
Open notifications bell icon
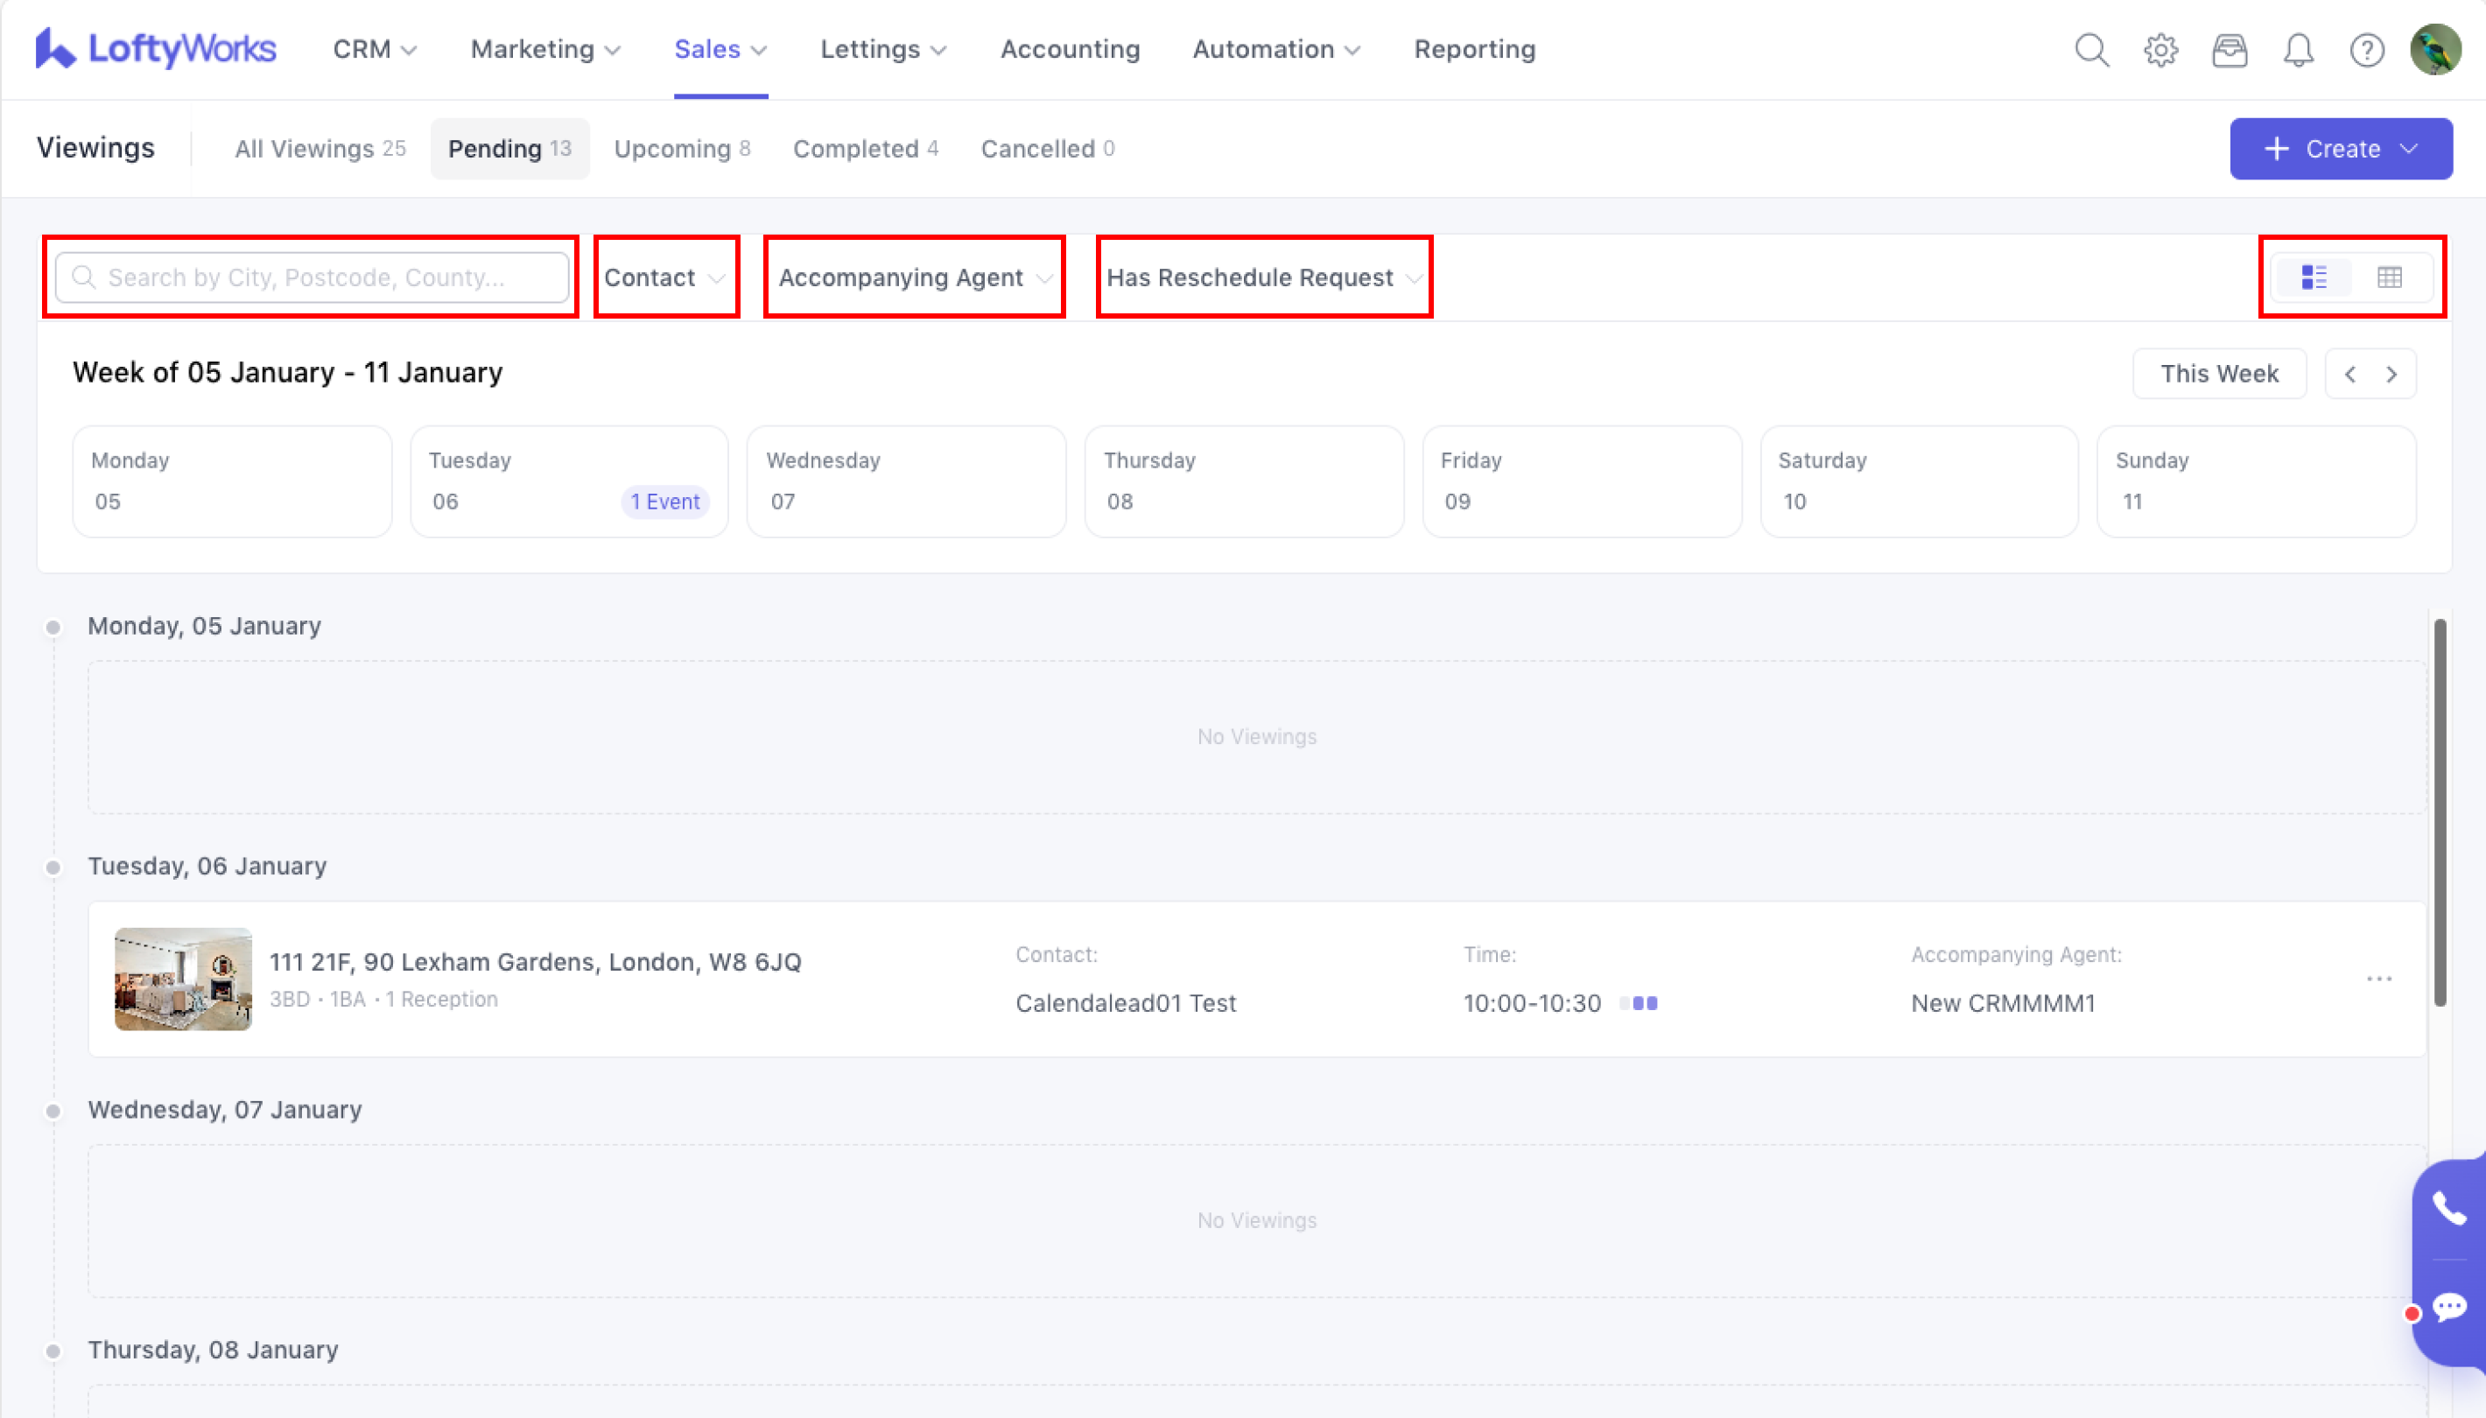(2298, 50)
